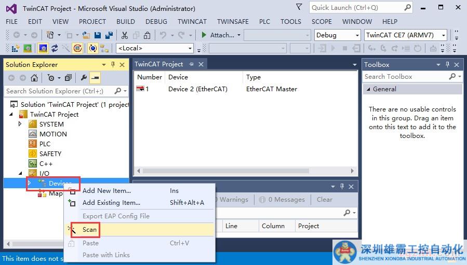Open Properties wrench icon in Solution Explorer
467x265 pixels.
[x=84, y=78]
